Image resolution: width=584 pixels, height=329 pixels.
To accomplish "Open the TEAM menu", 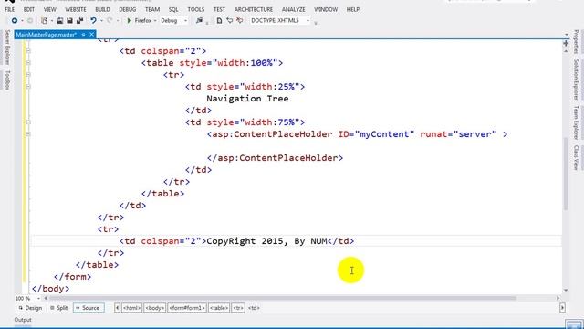I will coord(152,9).
